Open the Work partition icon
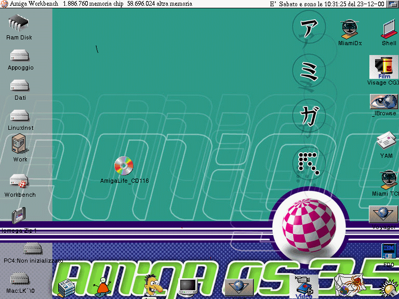 tap(19, 144)
